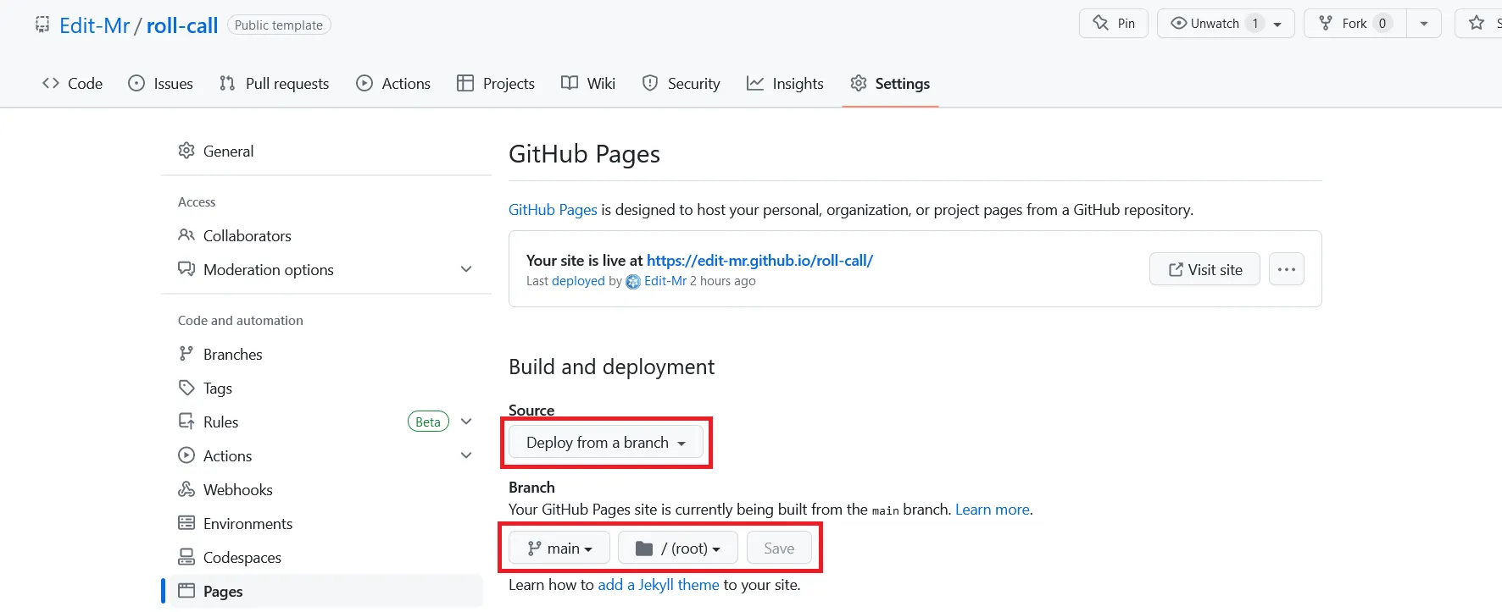Click the Beta badge next to Rules

(x=428, y=422)
